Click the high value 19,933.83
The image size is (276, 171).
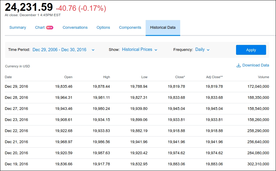(101, 131)
